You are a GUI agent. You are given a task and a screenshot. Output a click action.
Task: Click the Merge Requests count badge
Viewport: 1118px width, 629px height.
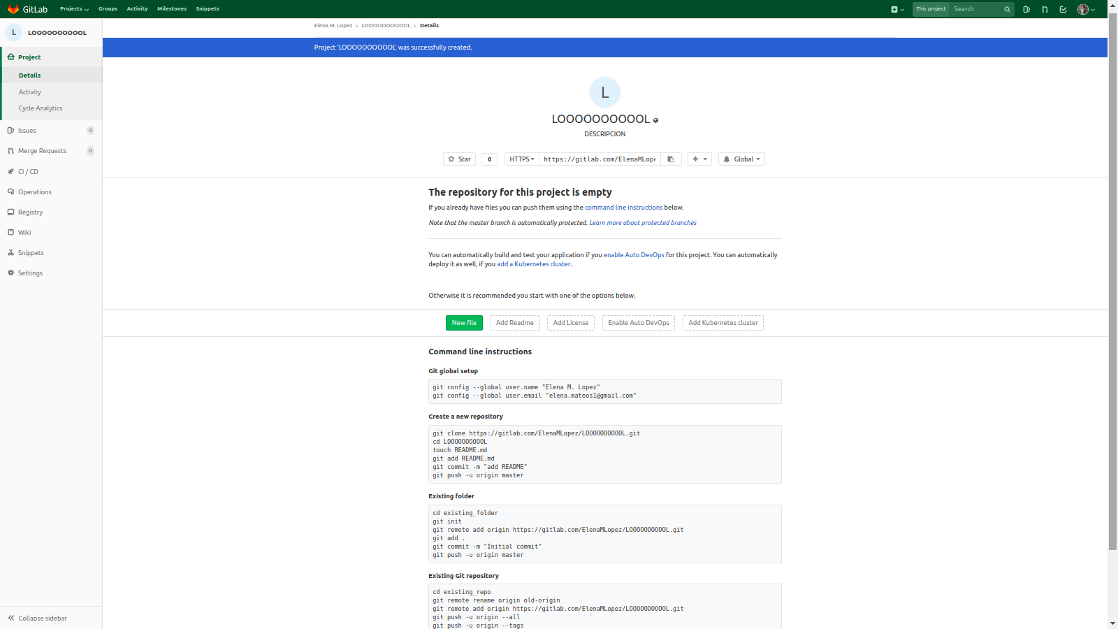pyautogui.click(x=91, y=151)
